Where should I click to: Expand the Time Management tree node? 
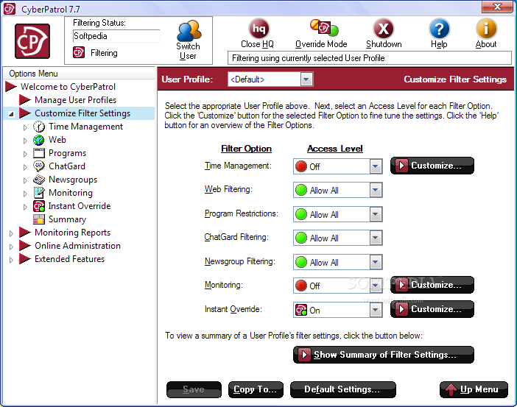[x=25, y=127]
